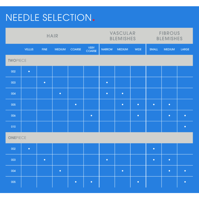Viewport: 199px width, 199px height.
Task: Select the NARROW vascular column header
Action: (x=107, y=49)
